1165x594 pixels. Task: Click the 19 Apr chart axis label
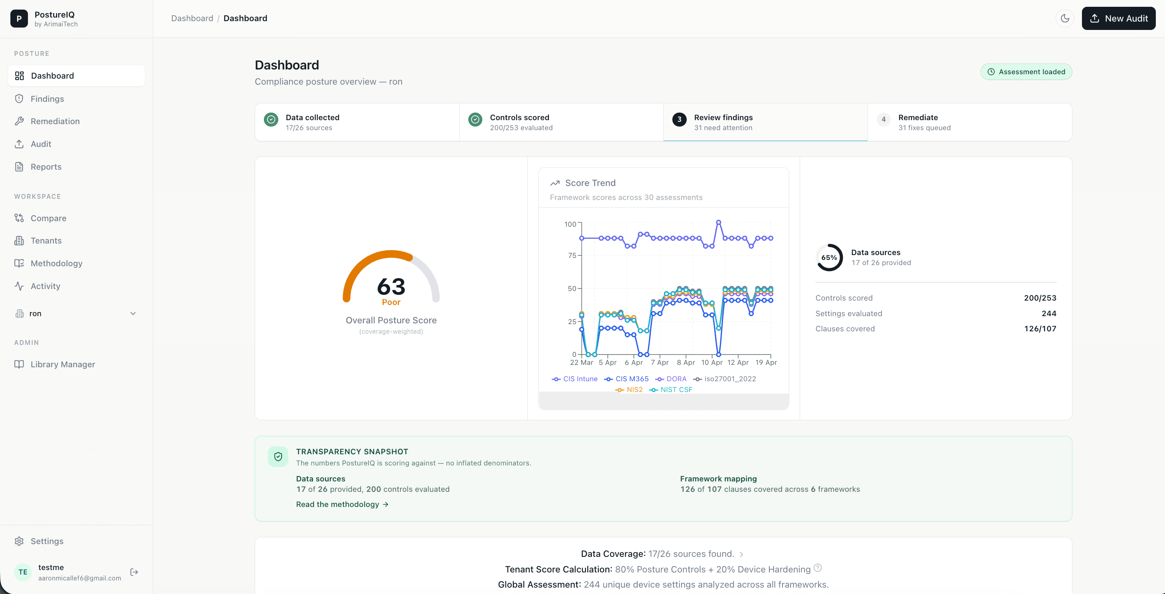(766, 362)
